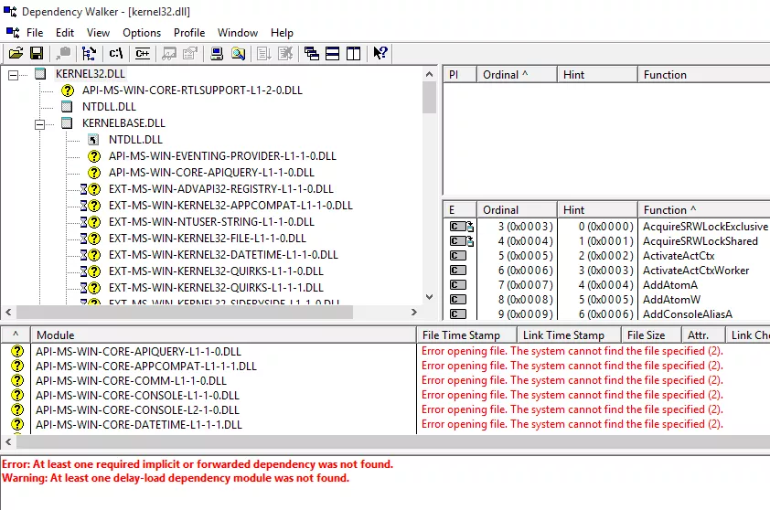Click the Cascade windows toolbar icon
This screenshot has width=770, height=510.
coord(311,53)
